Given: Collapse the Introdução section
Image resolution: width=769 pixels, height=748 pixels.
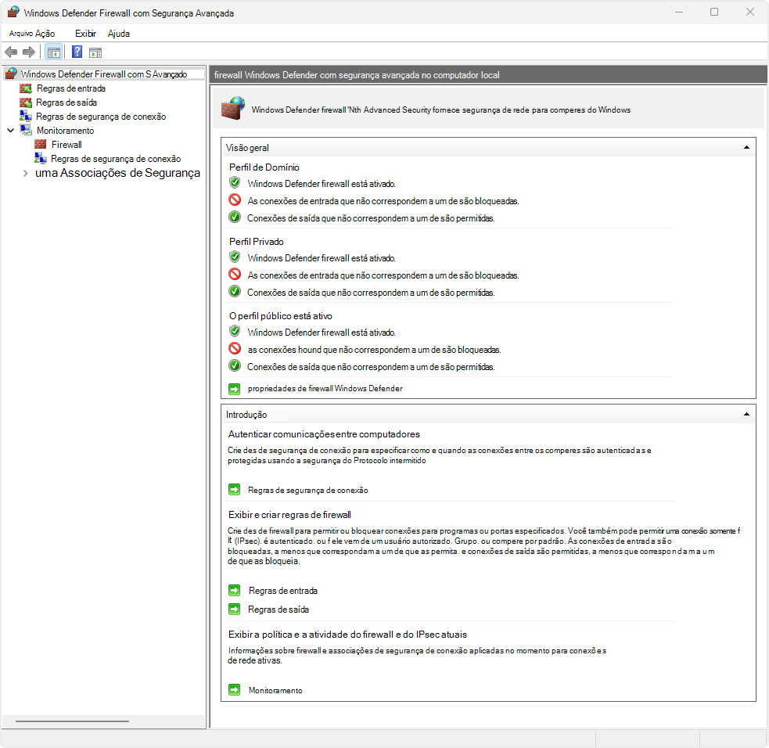Looking at the screenshot, I should click(x=746, y=414).
